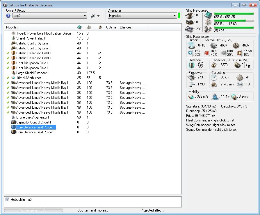Click the first Ballistic Control System II icon
Viewport: 260px width, 215px height.
13,43
